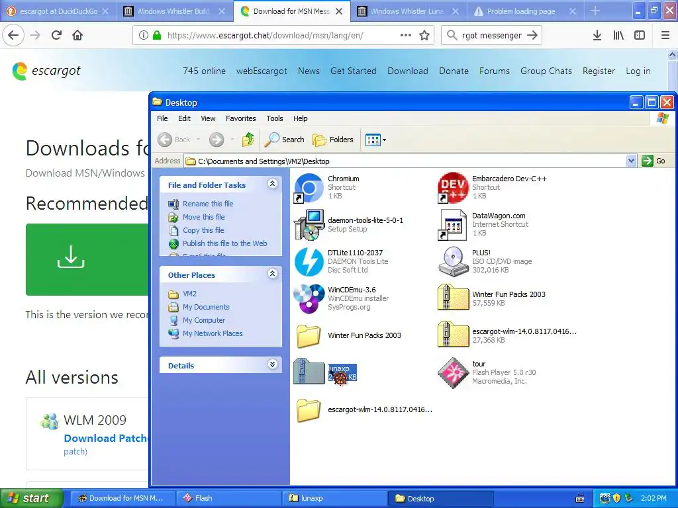The width and height of the screenshot is (678, 508).
Task: Click Rename this file task
Action: (207, 204)
